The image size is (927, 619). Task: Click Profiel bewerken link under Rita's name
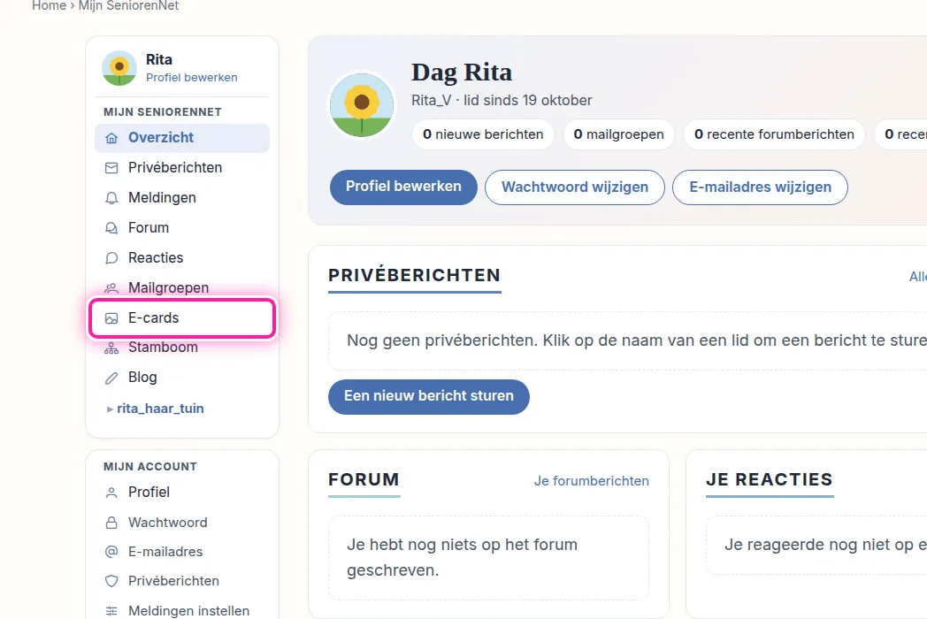pos(192,78)
